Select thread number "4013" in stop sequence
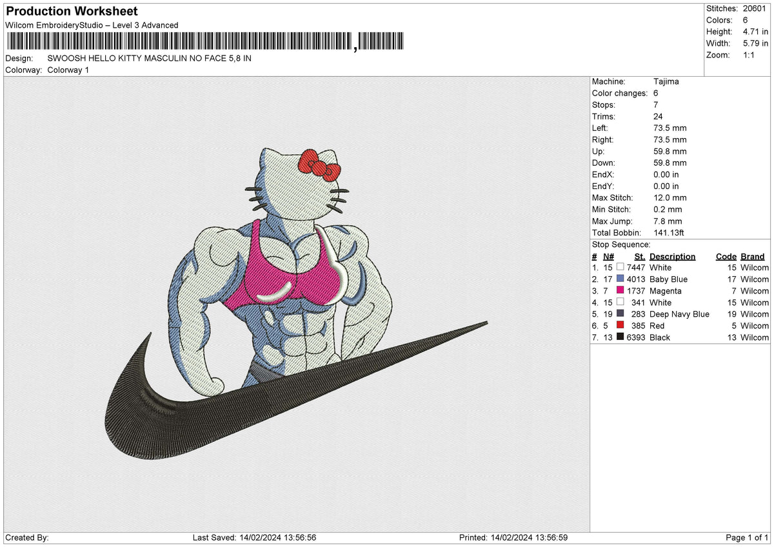 pyautogui.click(x=636, y=279)
